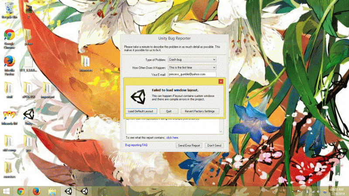Viewport: 349px width, 196px height.
Task: Click Revert Factory Settings button
Action: (200, 111)
